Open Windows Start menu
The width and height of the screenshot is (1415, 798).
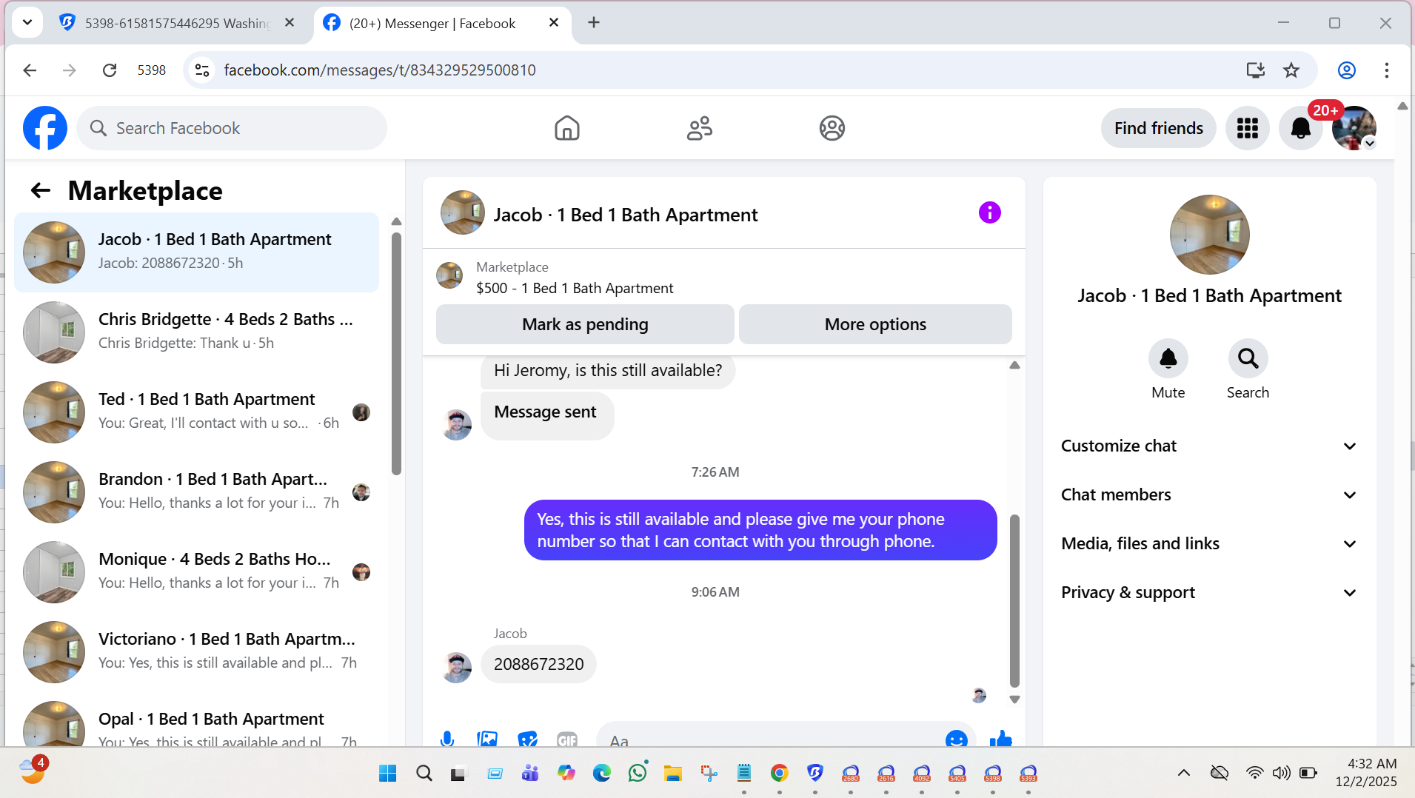tap(387, 774)
